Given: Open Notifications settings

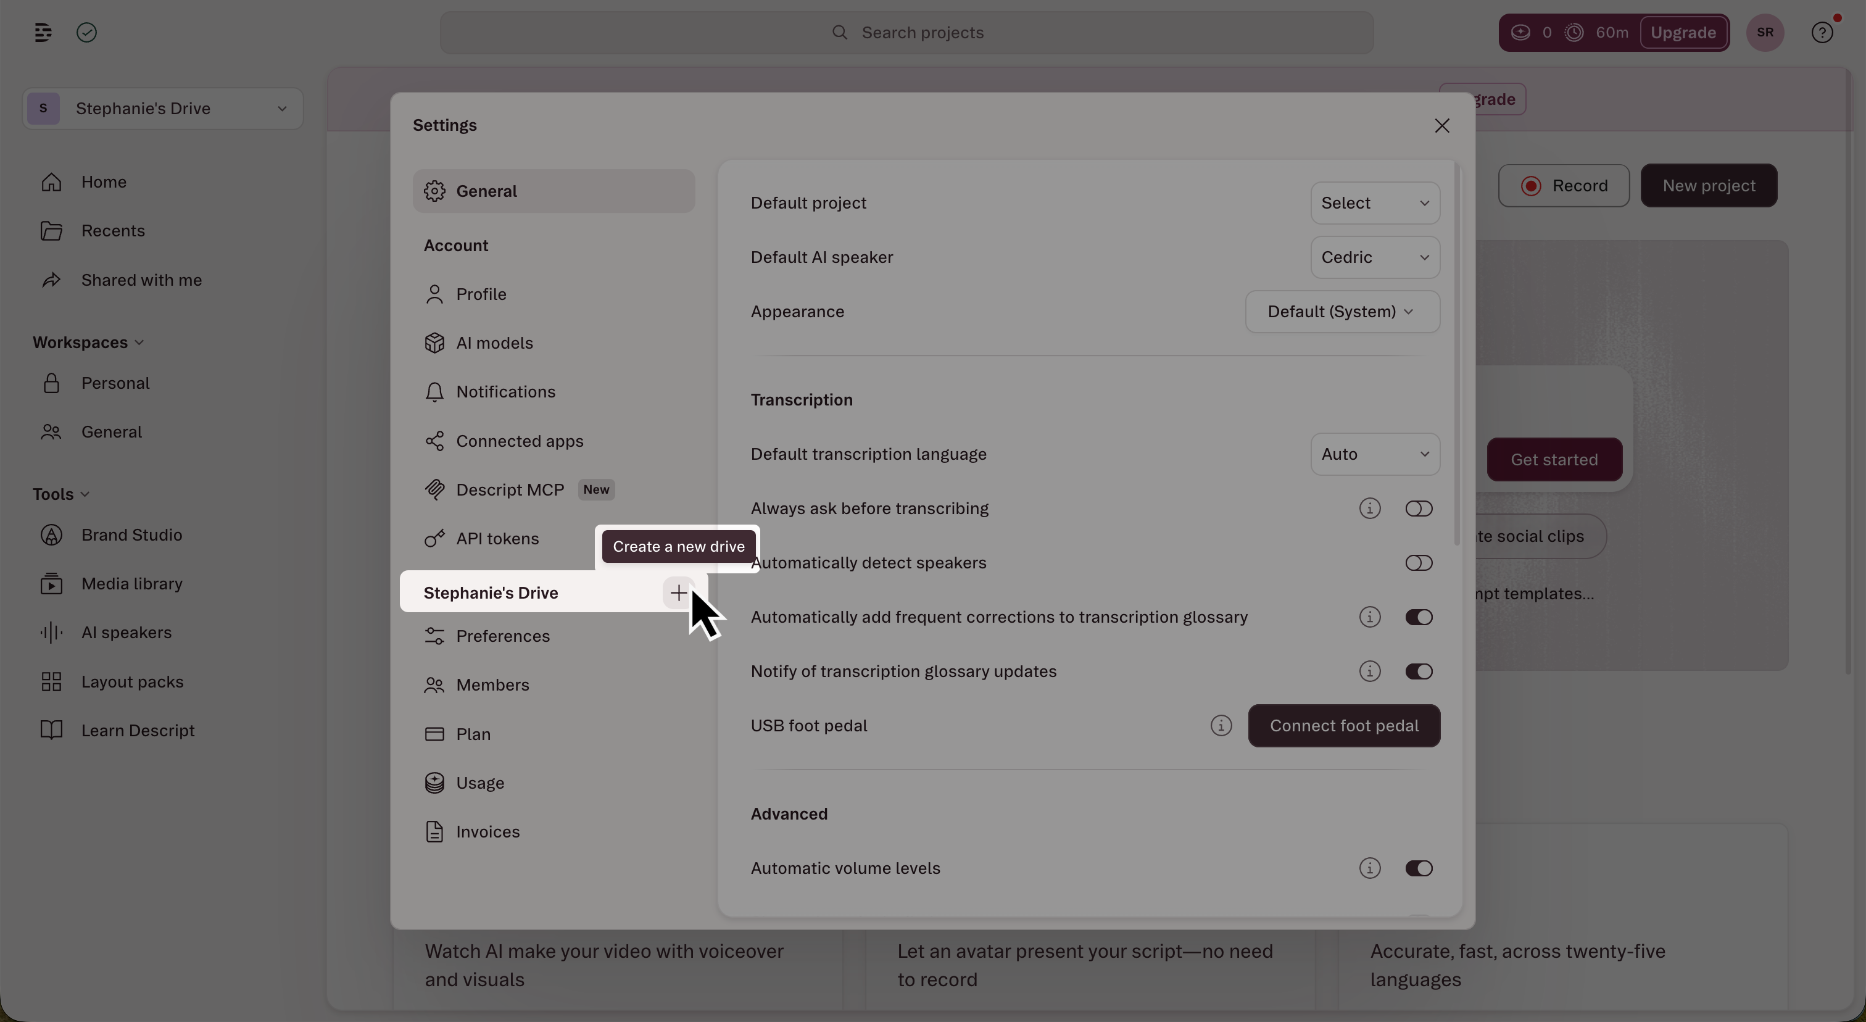Looking at the screenshot, I should pos(554,392).
